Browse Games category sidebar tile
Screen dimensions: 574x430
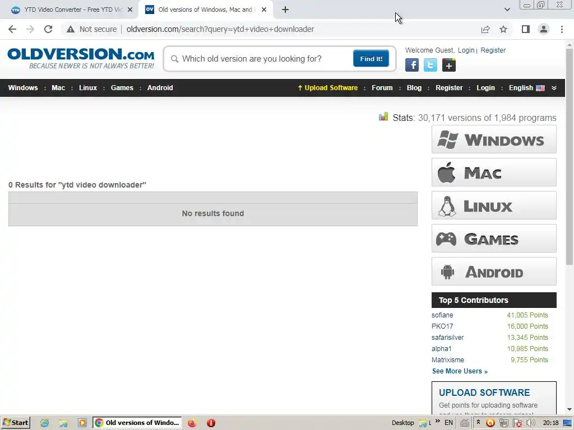[494, 239]
